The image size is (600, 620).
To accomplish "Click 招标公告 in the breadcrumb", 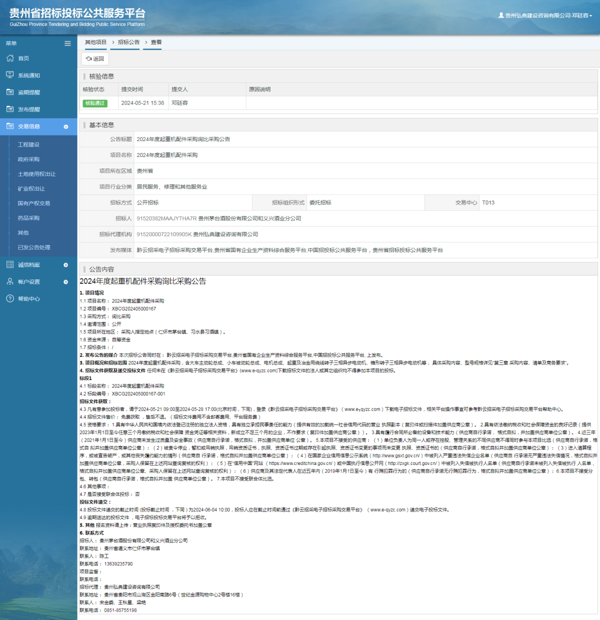I will click(128, 42).
